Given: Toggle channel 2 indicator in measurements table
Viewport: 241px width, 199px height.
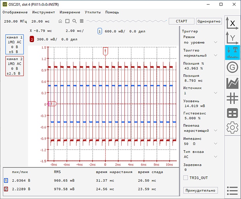Looking at the screenshot, I should click(6, 189).
